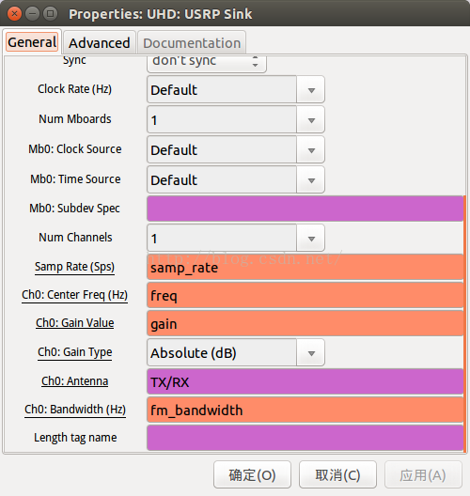Close the Properties window
This screenshot has width=470, height=496.
pos(14,13)
